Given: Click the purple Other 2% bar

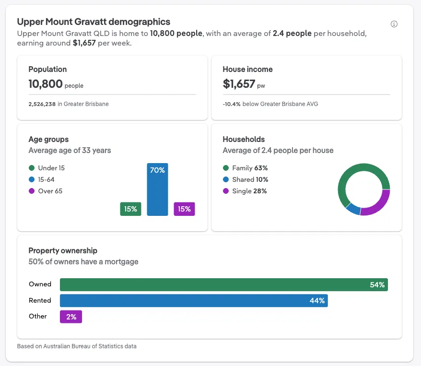Looking at the screenshot, I should pos(71,317).
